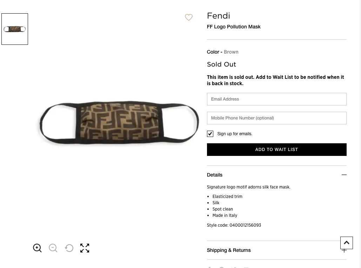
Task: Toggle the Sign up for emails checkbox
Action: pyautogui.click(x=210, y=134)
